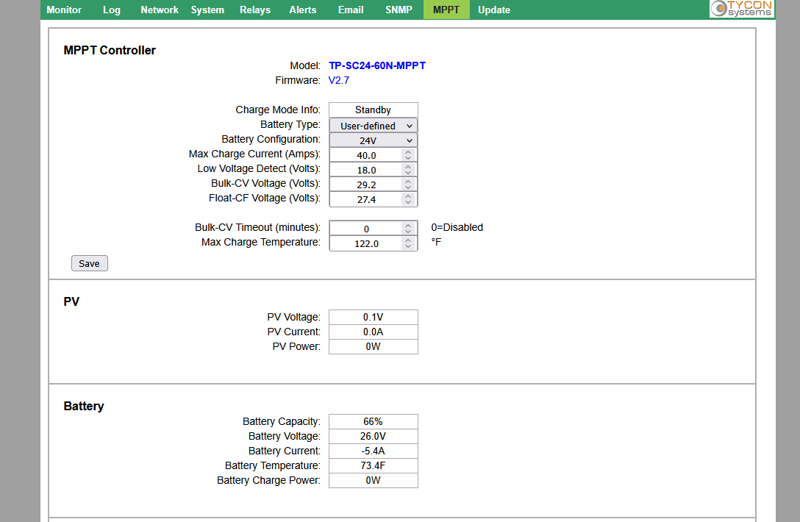
Task: Decrease Bulk-CV Voltage with down arrow
Action: point(408,187)
